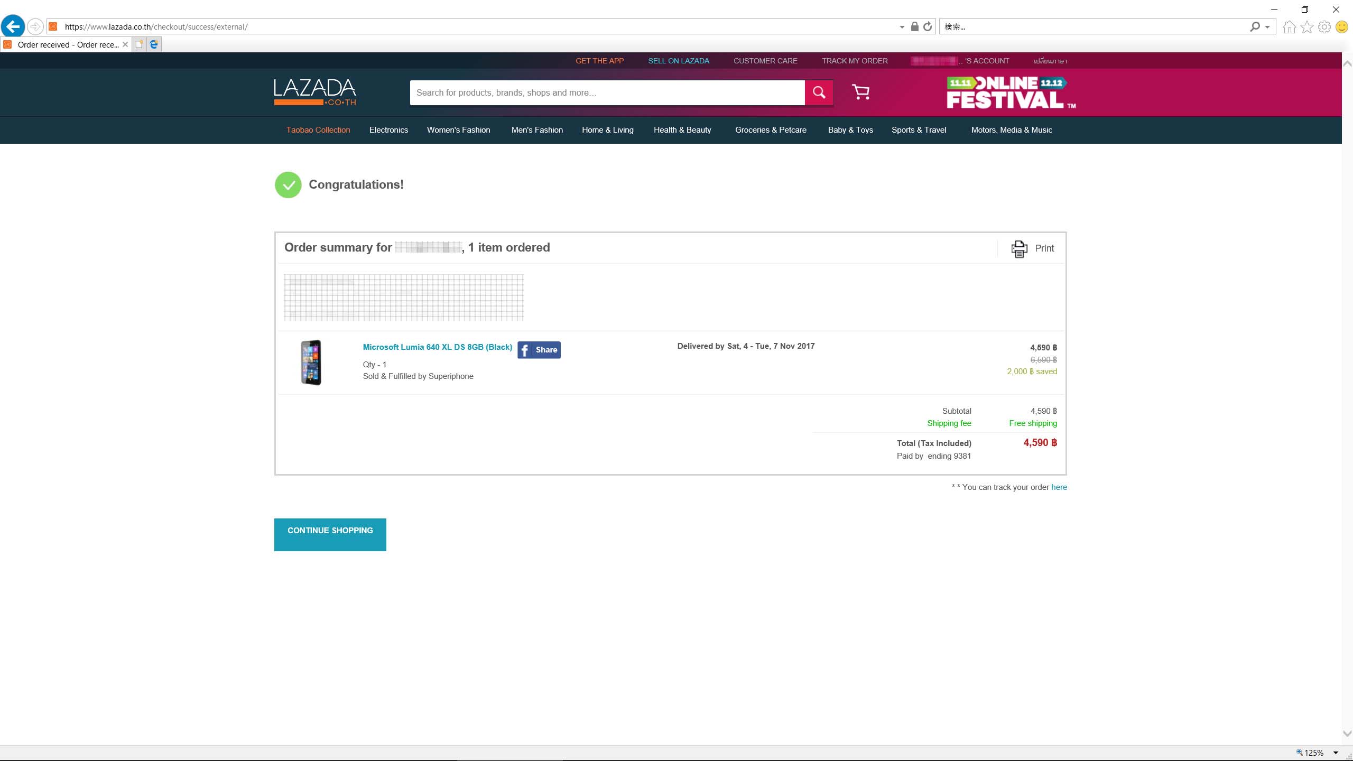This screenshot has height=761, width=1353.
Task: Open the shopping cart icon
Action: point(861,92)
